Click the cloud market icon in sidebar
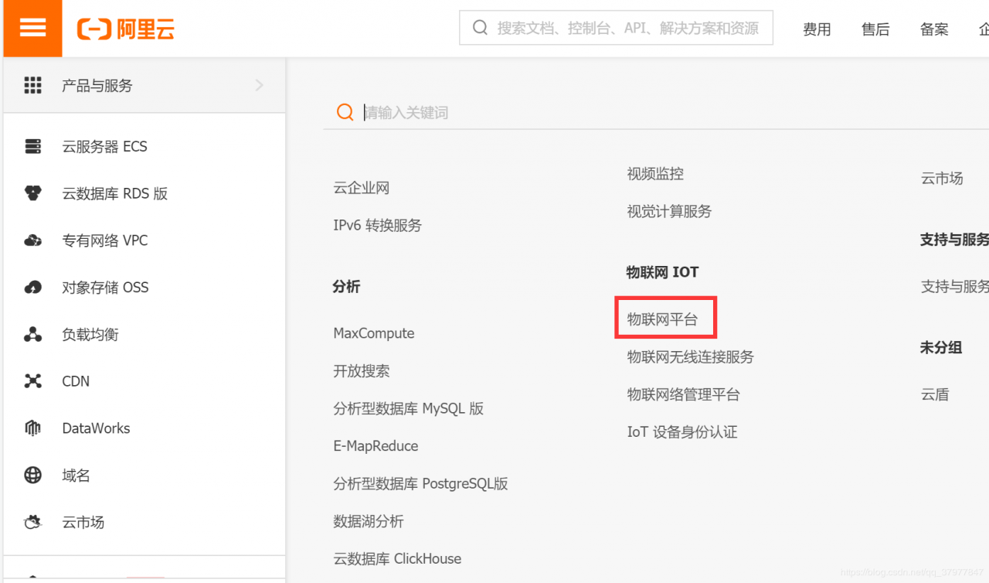The width and height of the screenshot is (989, 583). 32,522
